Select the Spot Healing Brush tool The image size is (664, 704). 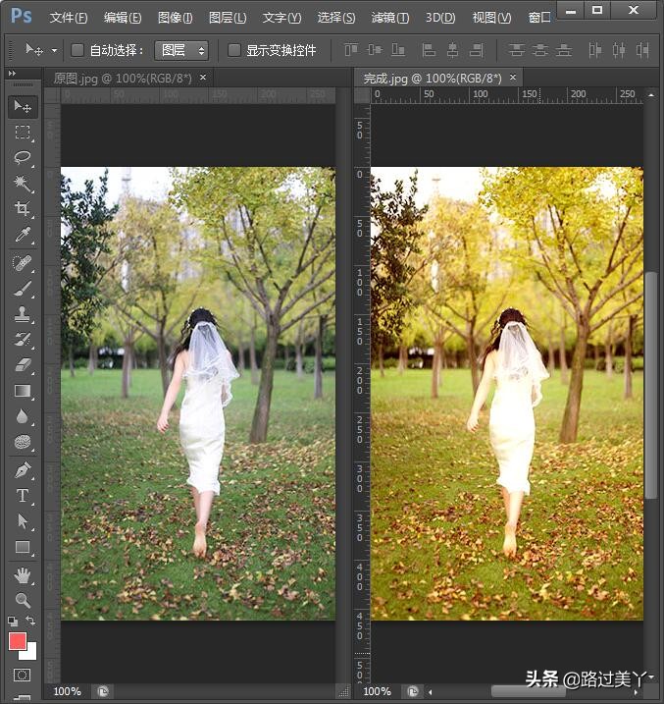pyautogui.click(x=22, y=263)
